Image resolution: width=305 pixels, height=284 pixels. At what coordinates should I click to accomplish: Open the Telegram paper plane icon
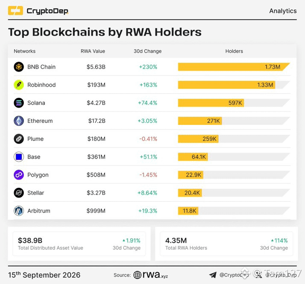pos(213,275)
